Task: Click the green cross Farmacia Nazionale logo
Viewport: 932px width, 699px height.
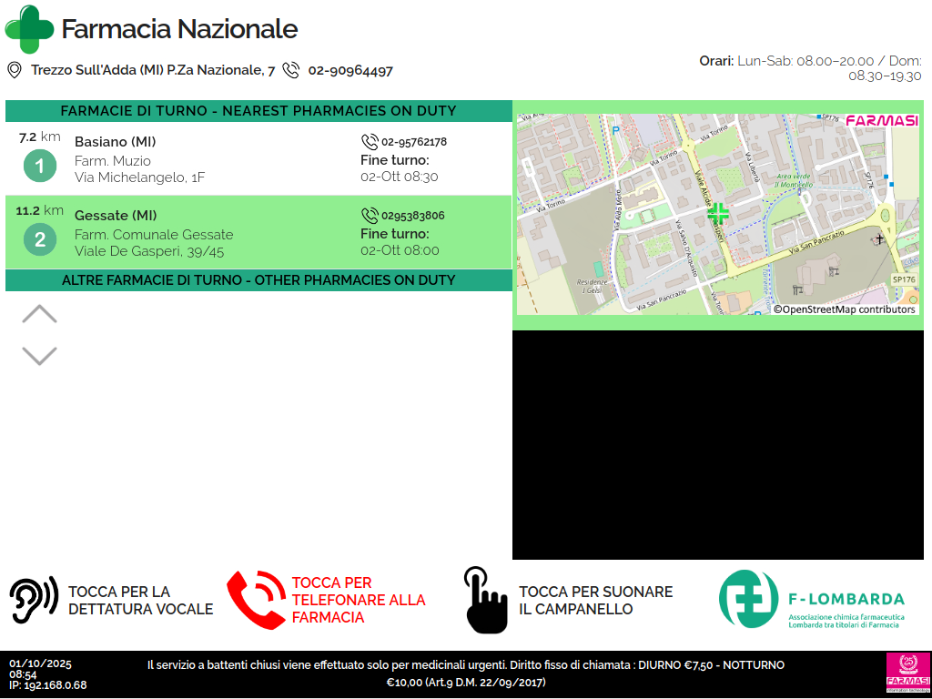Action: [x=29, y=29]
